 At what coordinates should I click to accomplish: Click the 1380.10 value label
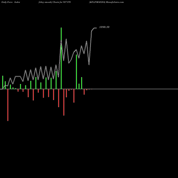coord(104,27)
